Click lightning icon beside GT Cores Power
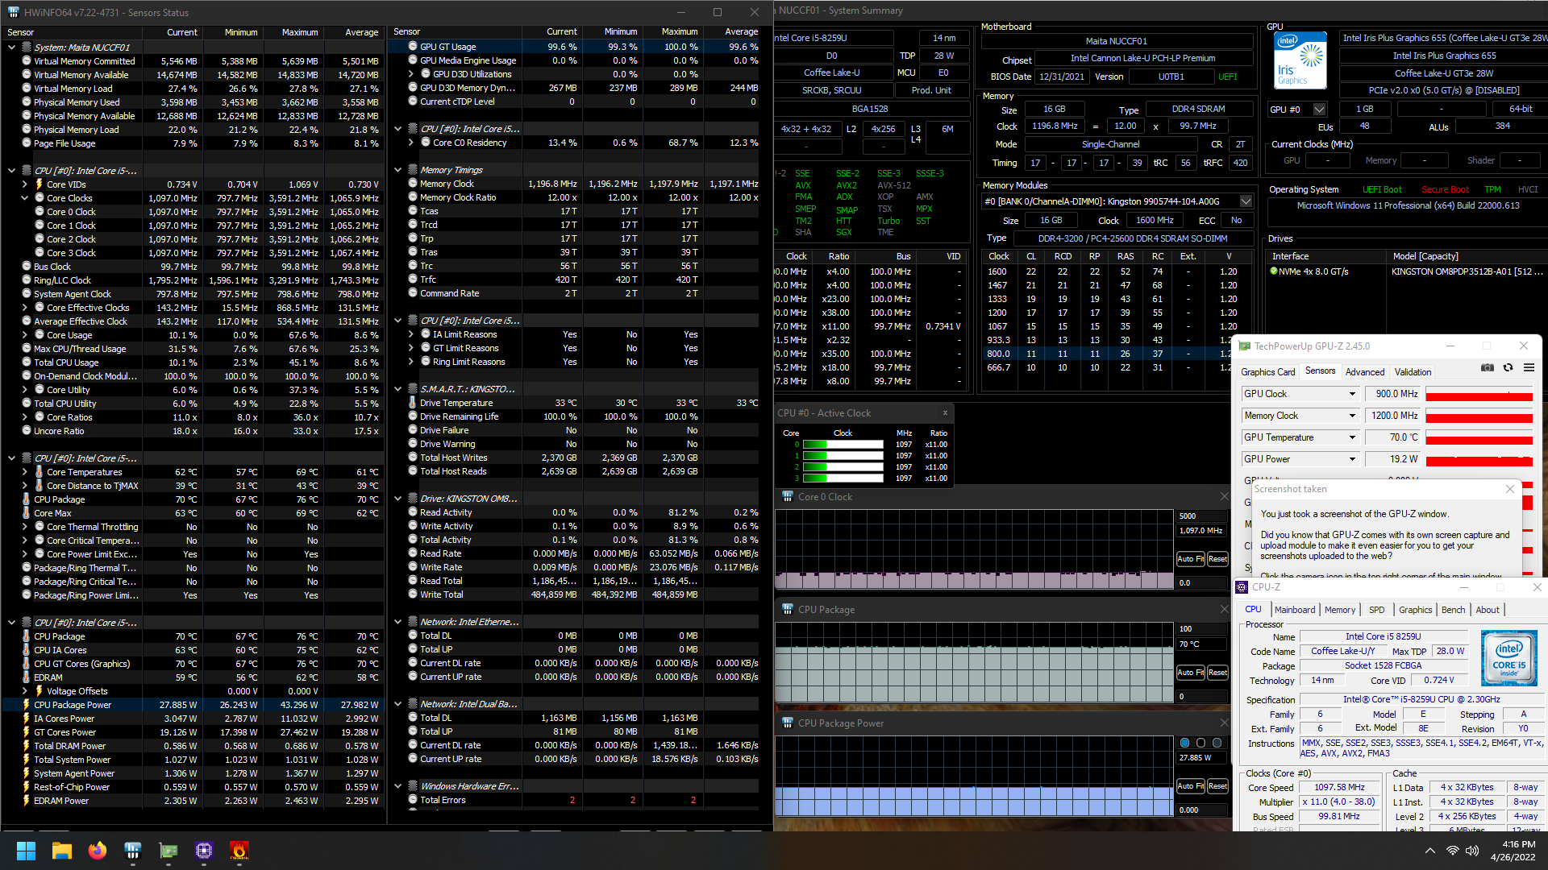The image size is (1548, 870). [x=26, y=732]
